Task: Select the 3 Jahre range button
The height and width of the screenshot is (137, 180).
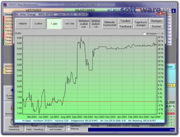Action: click(38, 24)
